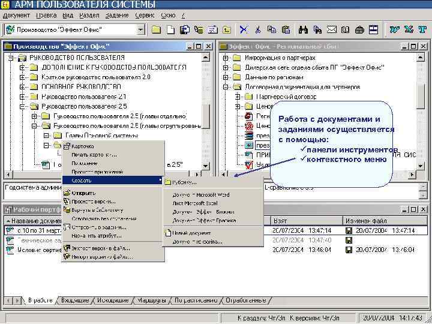
Task: Switch to the Маршруты tab
Action: (152, 301)
